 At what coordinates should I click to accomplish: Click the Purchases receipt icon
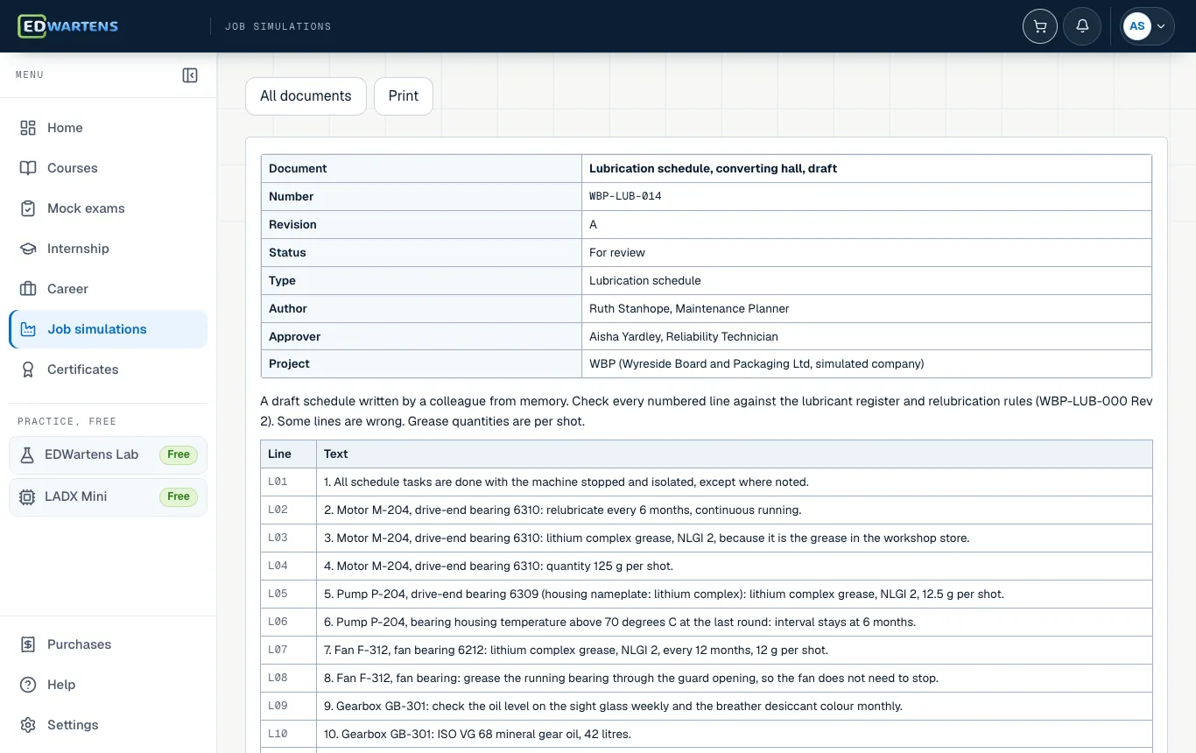point(28,644)
